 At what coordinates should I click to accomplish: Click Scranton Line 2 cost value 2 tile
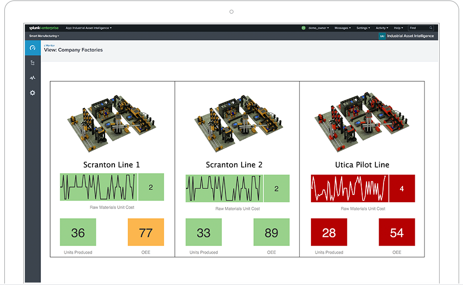tap(276, 188)
